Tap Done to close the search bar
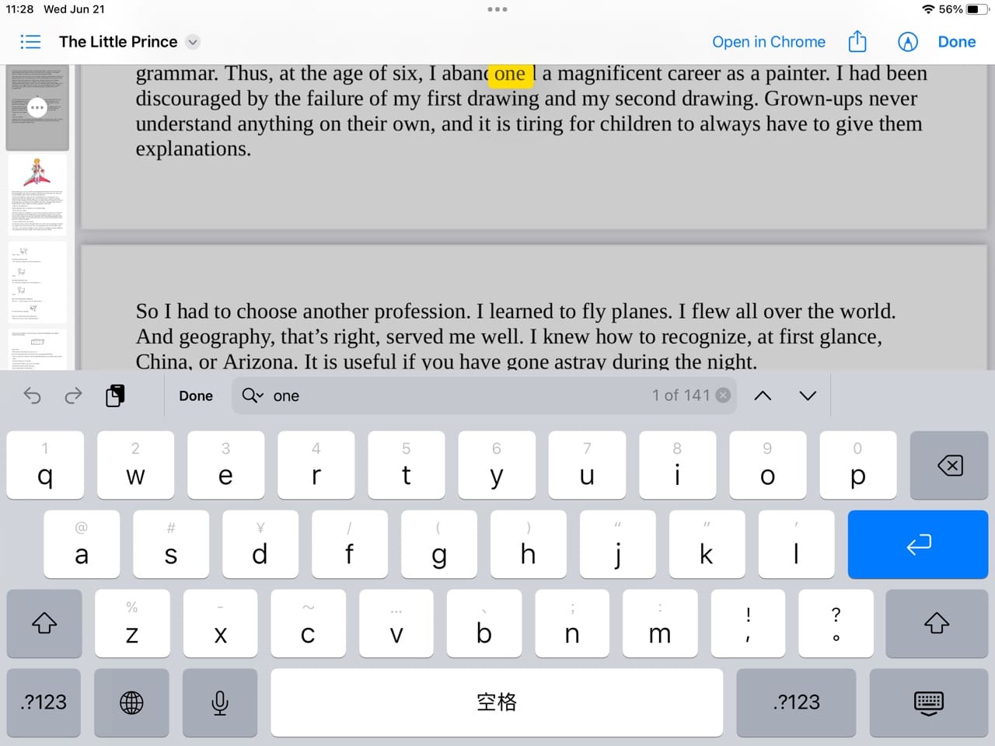 [196, 396]
